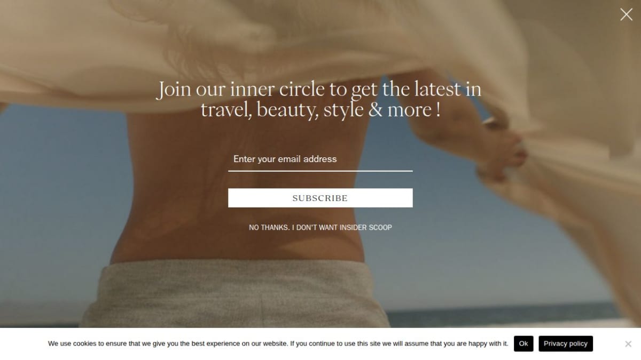The height and width of the screenshot is (360, 641).
Task: Select the email input's white underline
Action: click(320, 171)
